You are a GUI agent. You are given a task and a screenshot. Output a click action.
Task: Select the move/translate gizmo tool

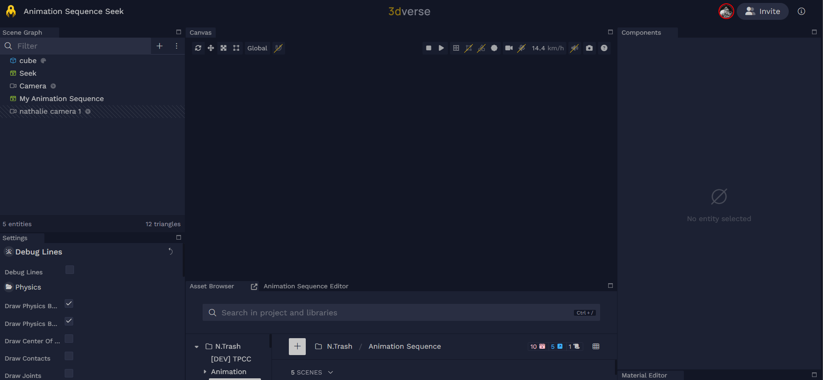pyautogui.click(x=211, y=48)
